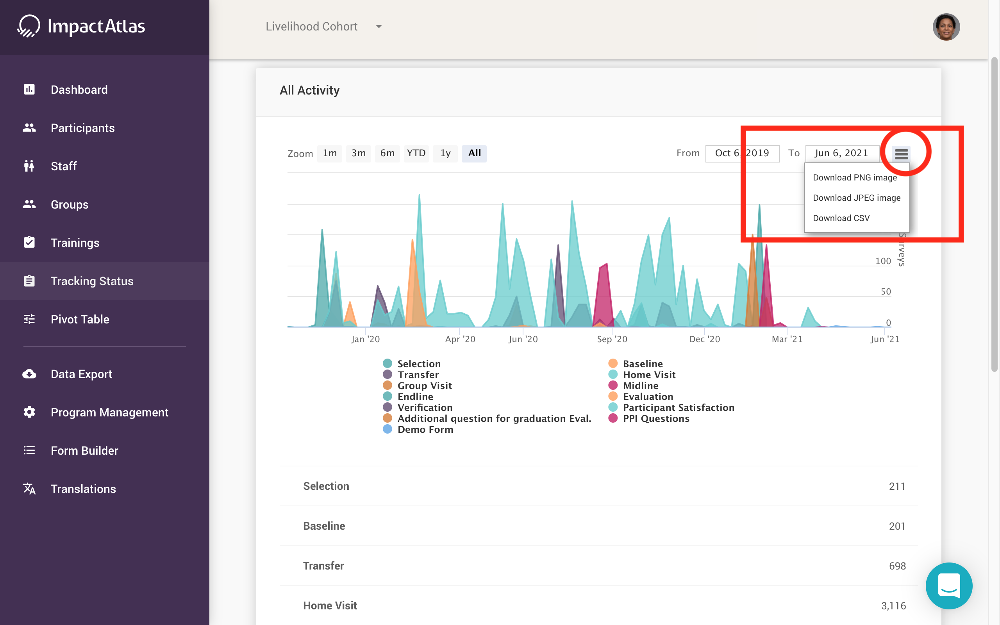This screenshot has width=1000, height=625.
Task: Hide the Home Visit legend series
Action: point(649,375)
